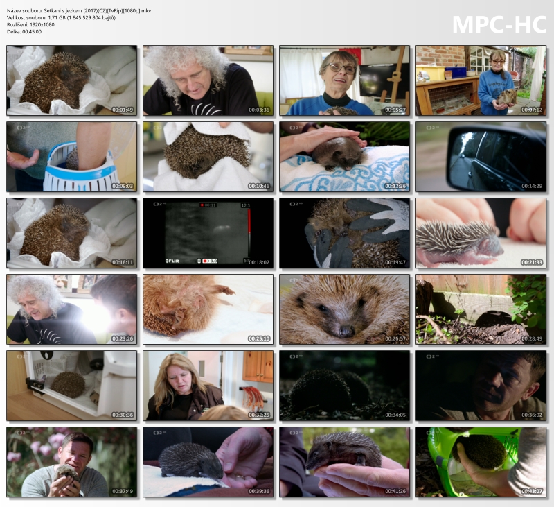Click the outdoor hutch thumbnail at 00:07:12
554x507 pixels.
(x=481, y=80)
